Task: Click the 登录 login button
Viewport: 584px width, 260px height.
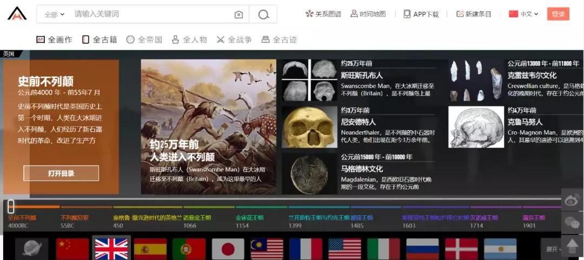Action: point(558,14)
